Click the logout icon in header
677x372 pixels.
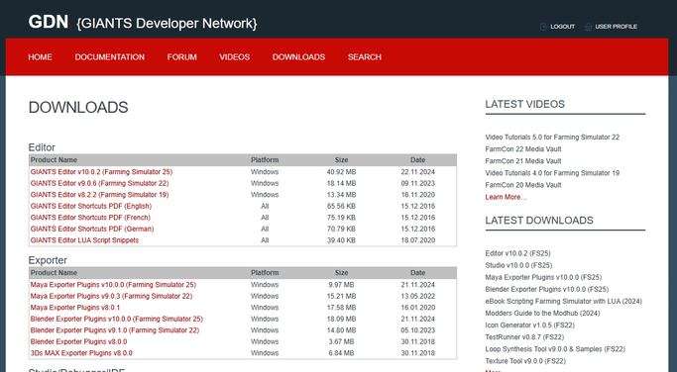[x=543, y=27]
